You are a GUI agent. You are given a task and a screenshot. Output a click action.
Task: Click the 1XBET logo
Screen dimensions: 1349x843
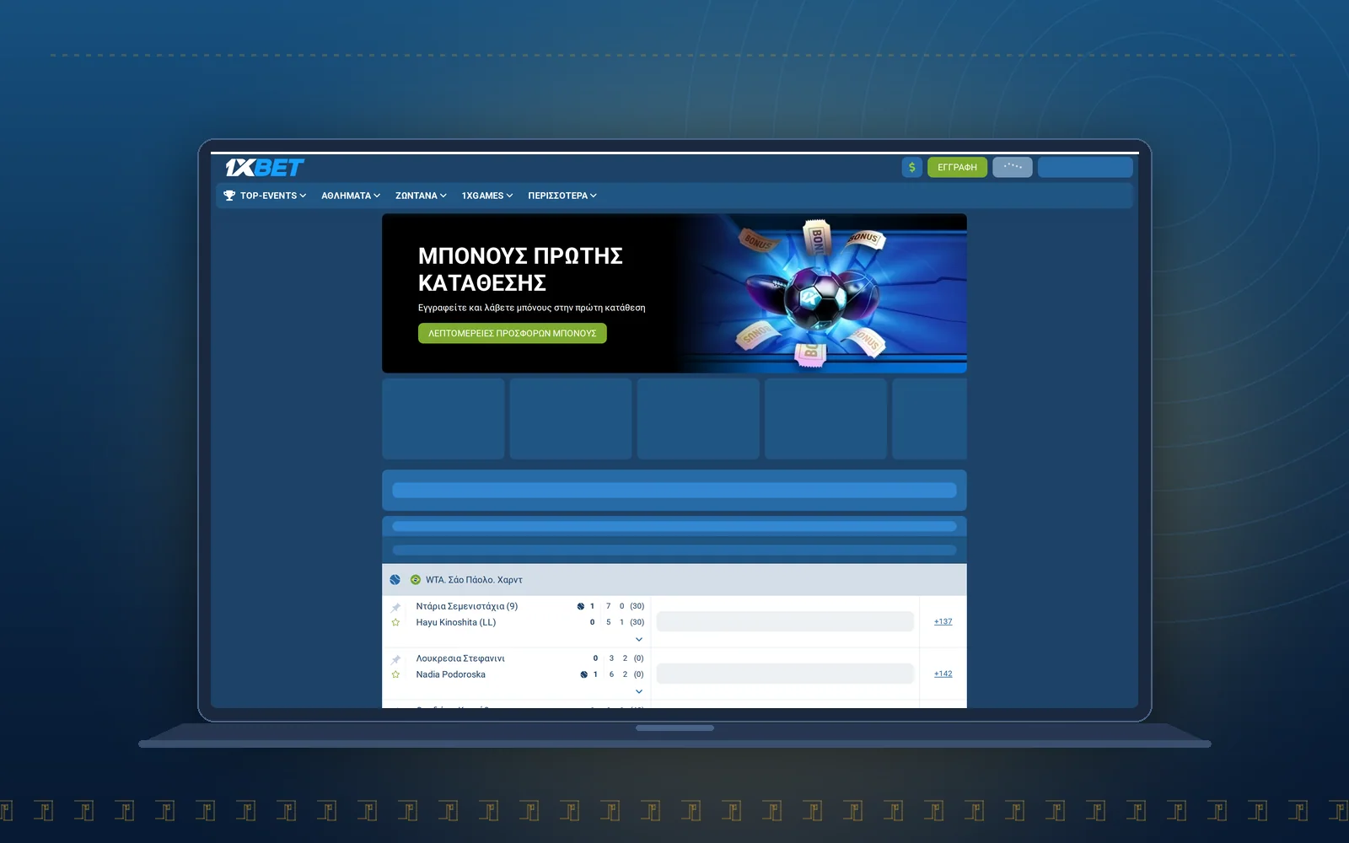pos(265,168)
